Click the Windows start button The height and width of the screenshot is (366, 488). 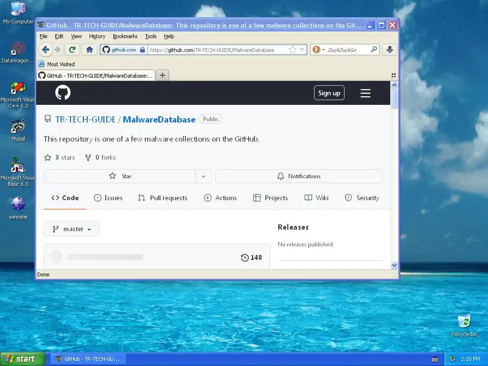[x=23, y=359]
